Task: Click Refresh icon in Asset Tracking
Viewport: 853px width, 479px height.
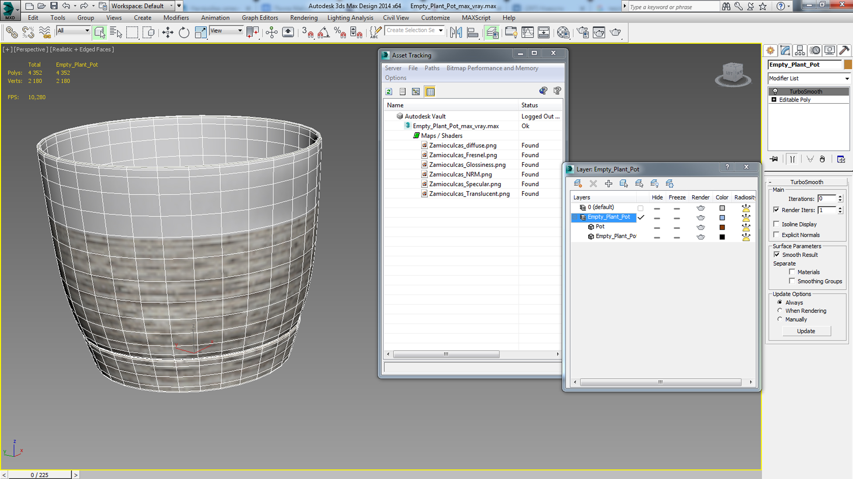Action: click(x=389, y=92)
